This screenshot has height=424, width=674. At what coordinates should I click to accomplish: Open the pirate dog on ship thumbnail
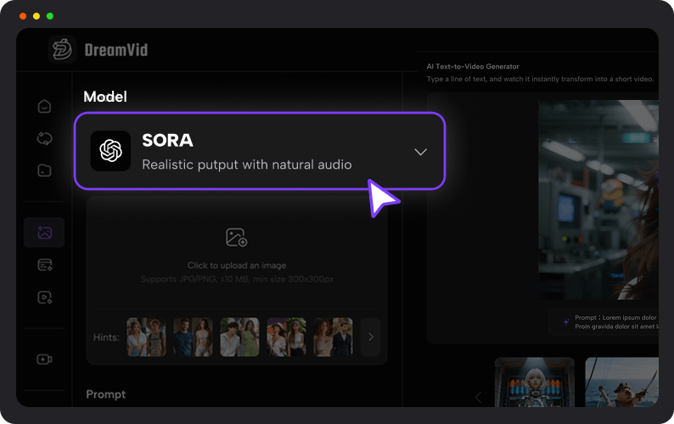click(x=622, y=382)
